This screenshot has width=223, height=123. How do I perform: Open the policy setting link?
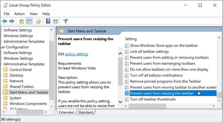click(x=77, y=54)
